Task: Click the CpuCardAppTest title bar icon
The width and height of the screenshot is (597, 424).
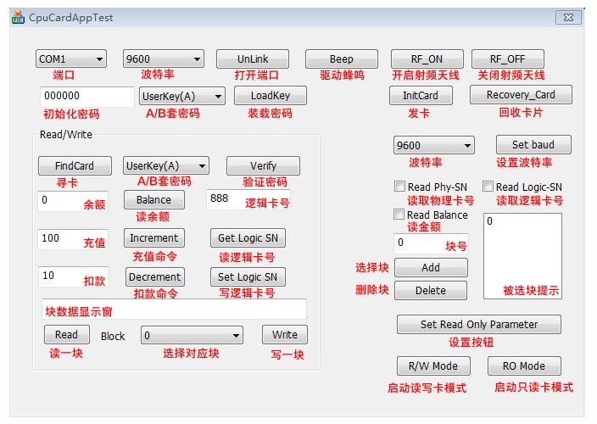Action: tap(18, 18)
